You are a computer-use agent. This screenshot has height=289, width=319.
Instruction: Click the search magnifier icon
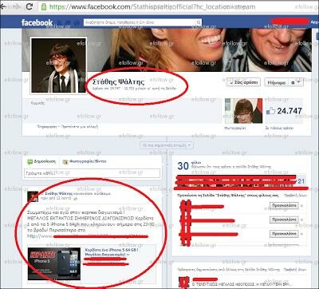[199, 22]
